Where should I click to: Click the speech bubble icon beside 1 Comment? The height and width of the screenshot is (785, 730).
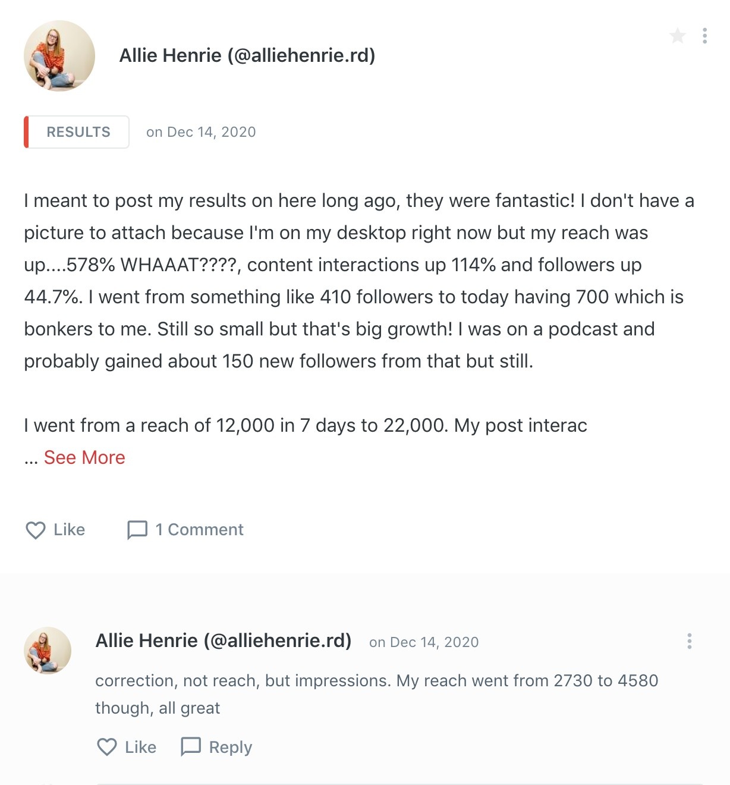[137, 530]
